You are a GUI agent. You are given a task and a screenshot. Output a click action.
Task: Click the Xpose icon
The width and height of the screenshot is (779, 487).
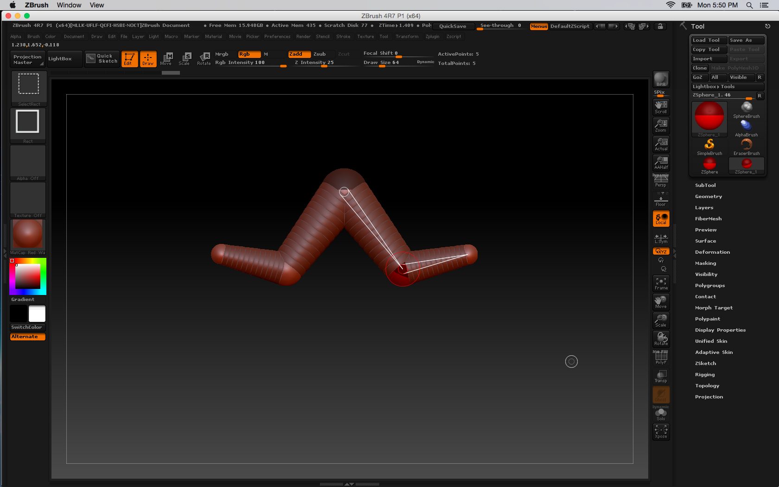(661, 432)
